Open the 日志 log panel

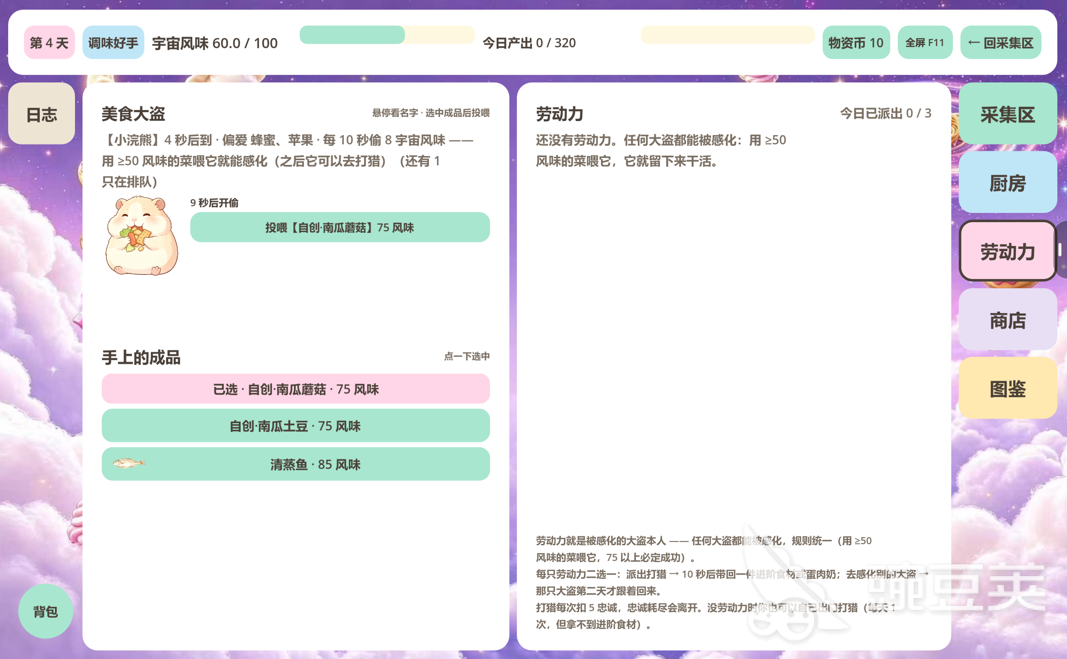41,114
